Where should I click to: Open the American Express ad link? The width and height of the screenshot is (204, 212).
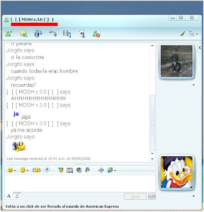(x=62, y=206)
